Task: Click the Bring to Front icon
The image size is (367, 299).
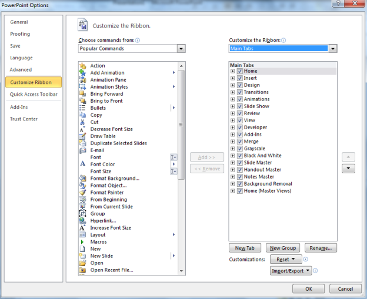Action: pos(82,101)
